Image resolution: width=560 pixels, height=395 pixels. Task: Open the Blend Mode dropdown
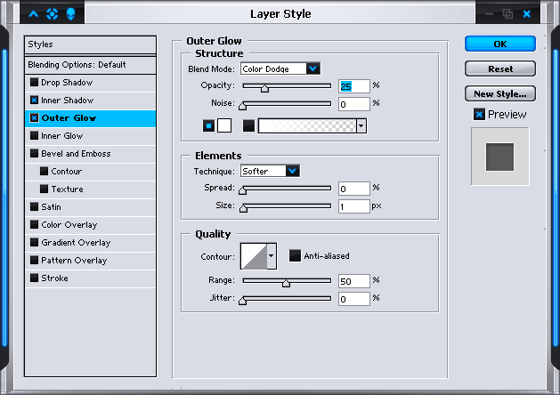[313, 69]
